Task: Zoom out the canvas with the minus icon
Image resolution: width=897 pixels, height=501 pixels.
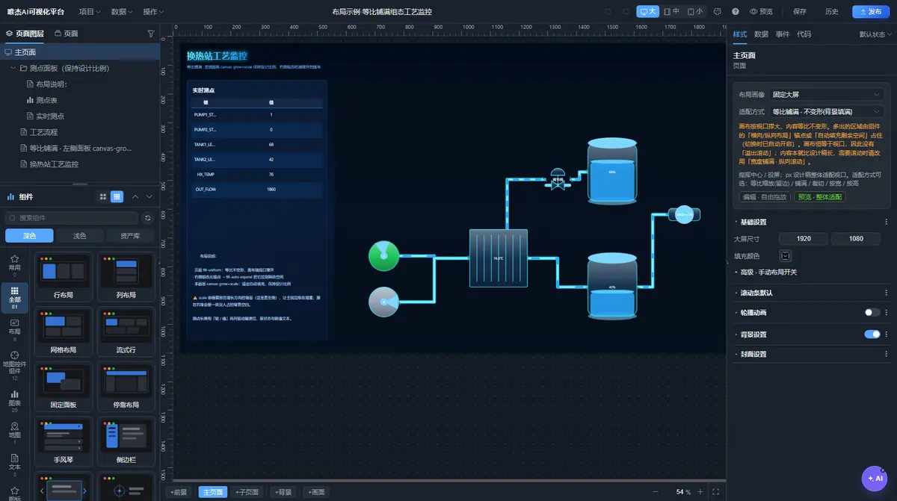Action: (x=656, y=492)
